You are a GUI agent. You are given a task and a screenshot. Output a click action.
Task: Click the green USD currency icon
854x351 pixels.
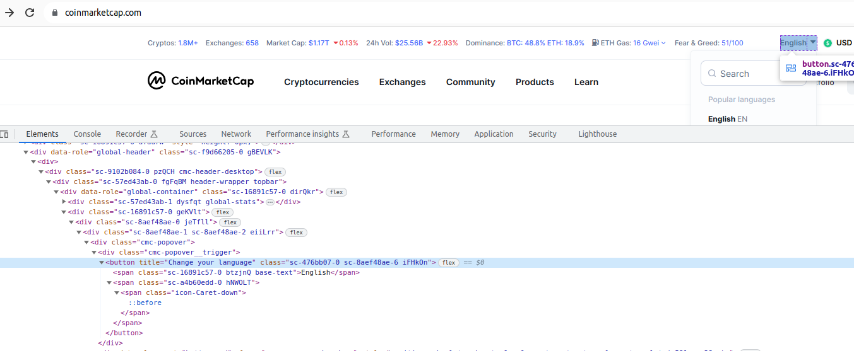pyautogui.click(x=827, y=43)
